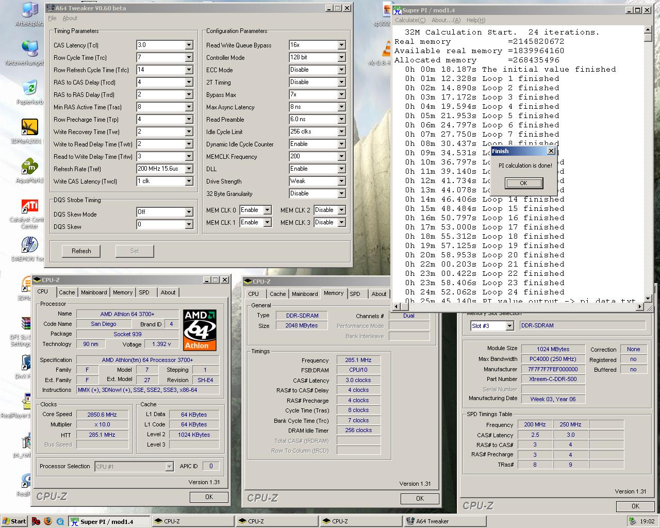Click OK in the CPU-Z Memory window
Screen dimensions: 660x528
(420, 499)
